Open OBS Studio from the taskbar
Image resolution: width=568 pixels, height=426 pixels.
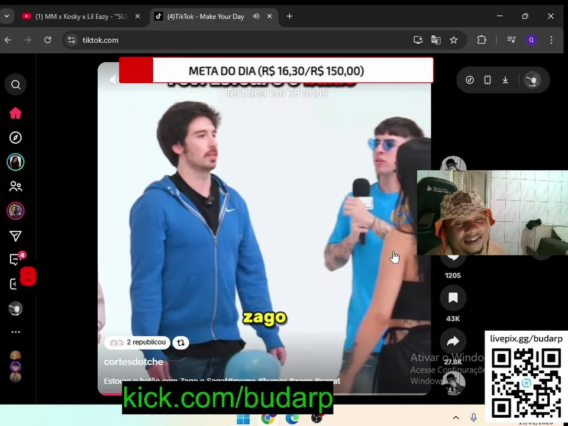coord(317,418)
